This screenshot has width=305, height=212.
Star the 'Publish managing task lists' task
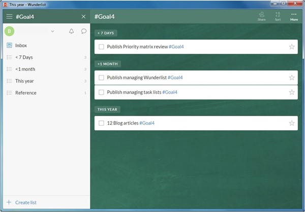tap(292, 92)
